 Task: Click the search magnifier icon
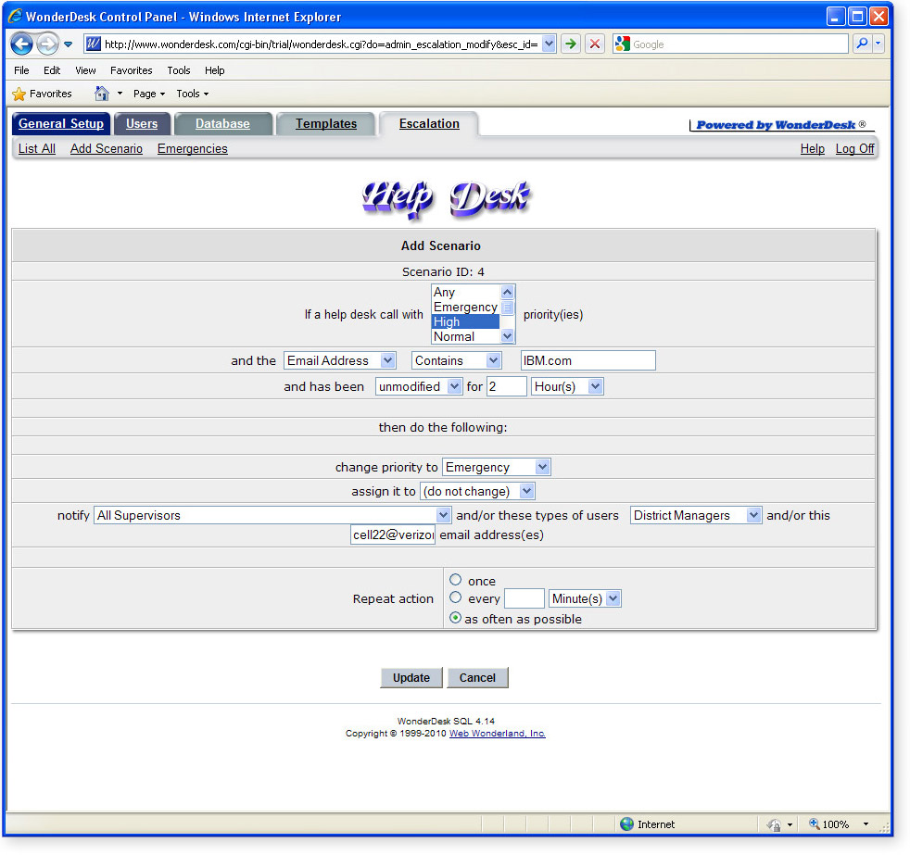863,44
